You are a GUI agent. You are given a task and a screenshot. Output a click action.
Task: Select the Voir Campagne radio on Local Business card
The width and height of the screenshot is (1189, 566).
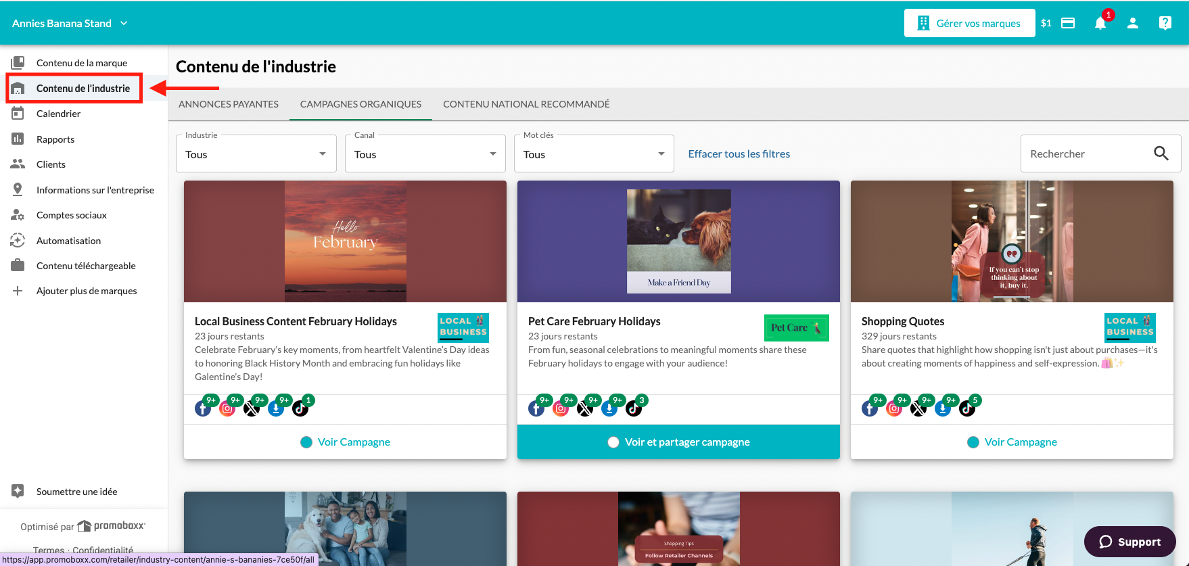click(x=306, y=442)
